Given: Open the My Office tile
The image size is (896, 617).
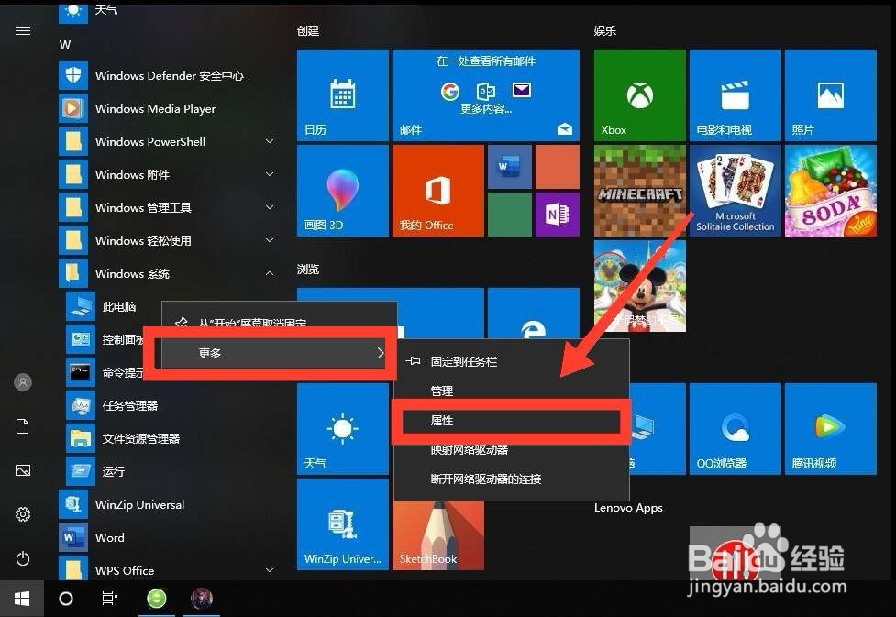Looking at the screenshot, I should coord(438,191).
